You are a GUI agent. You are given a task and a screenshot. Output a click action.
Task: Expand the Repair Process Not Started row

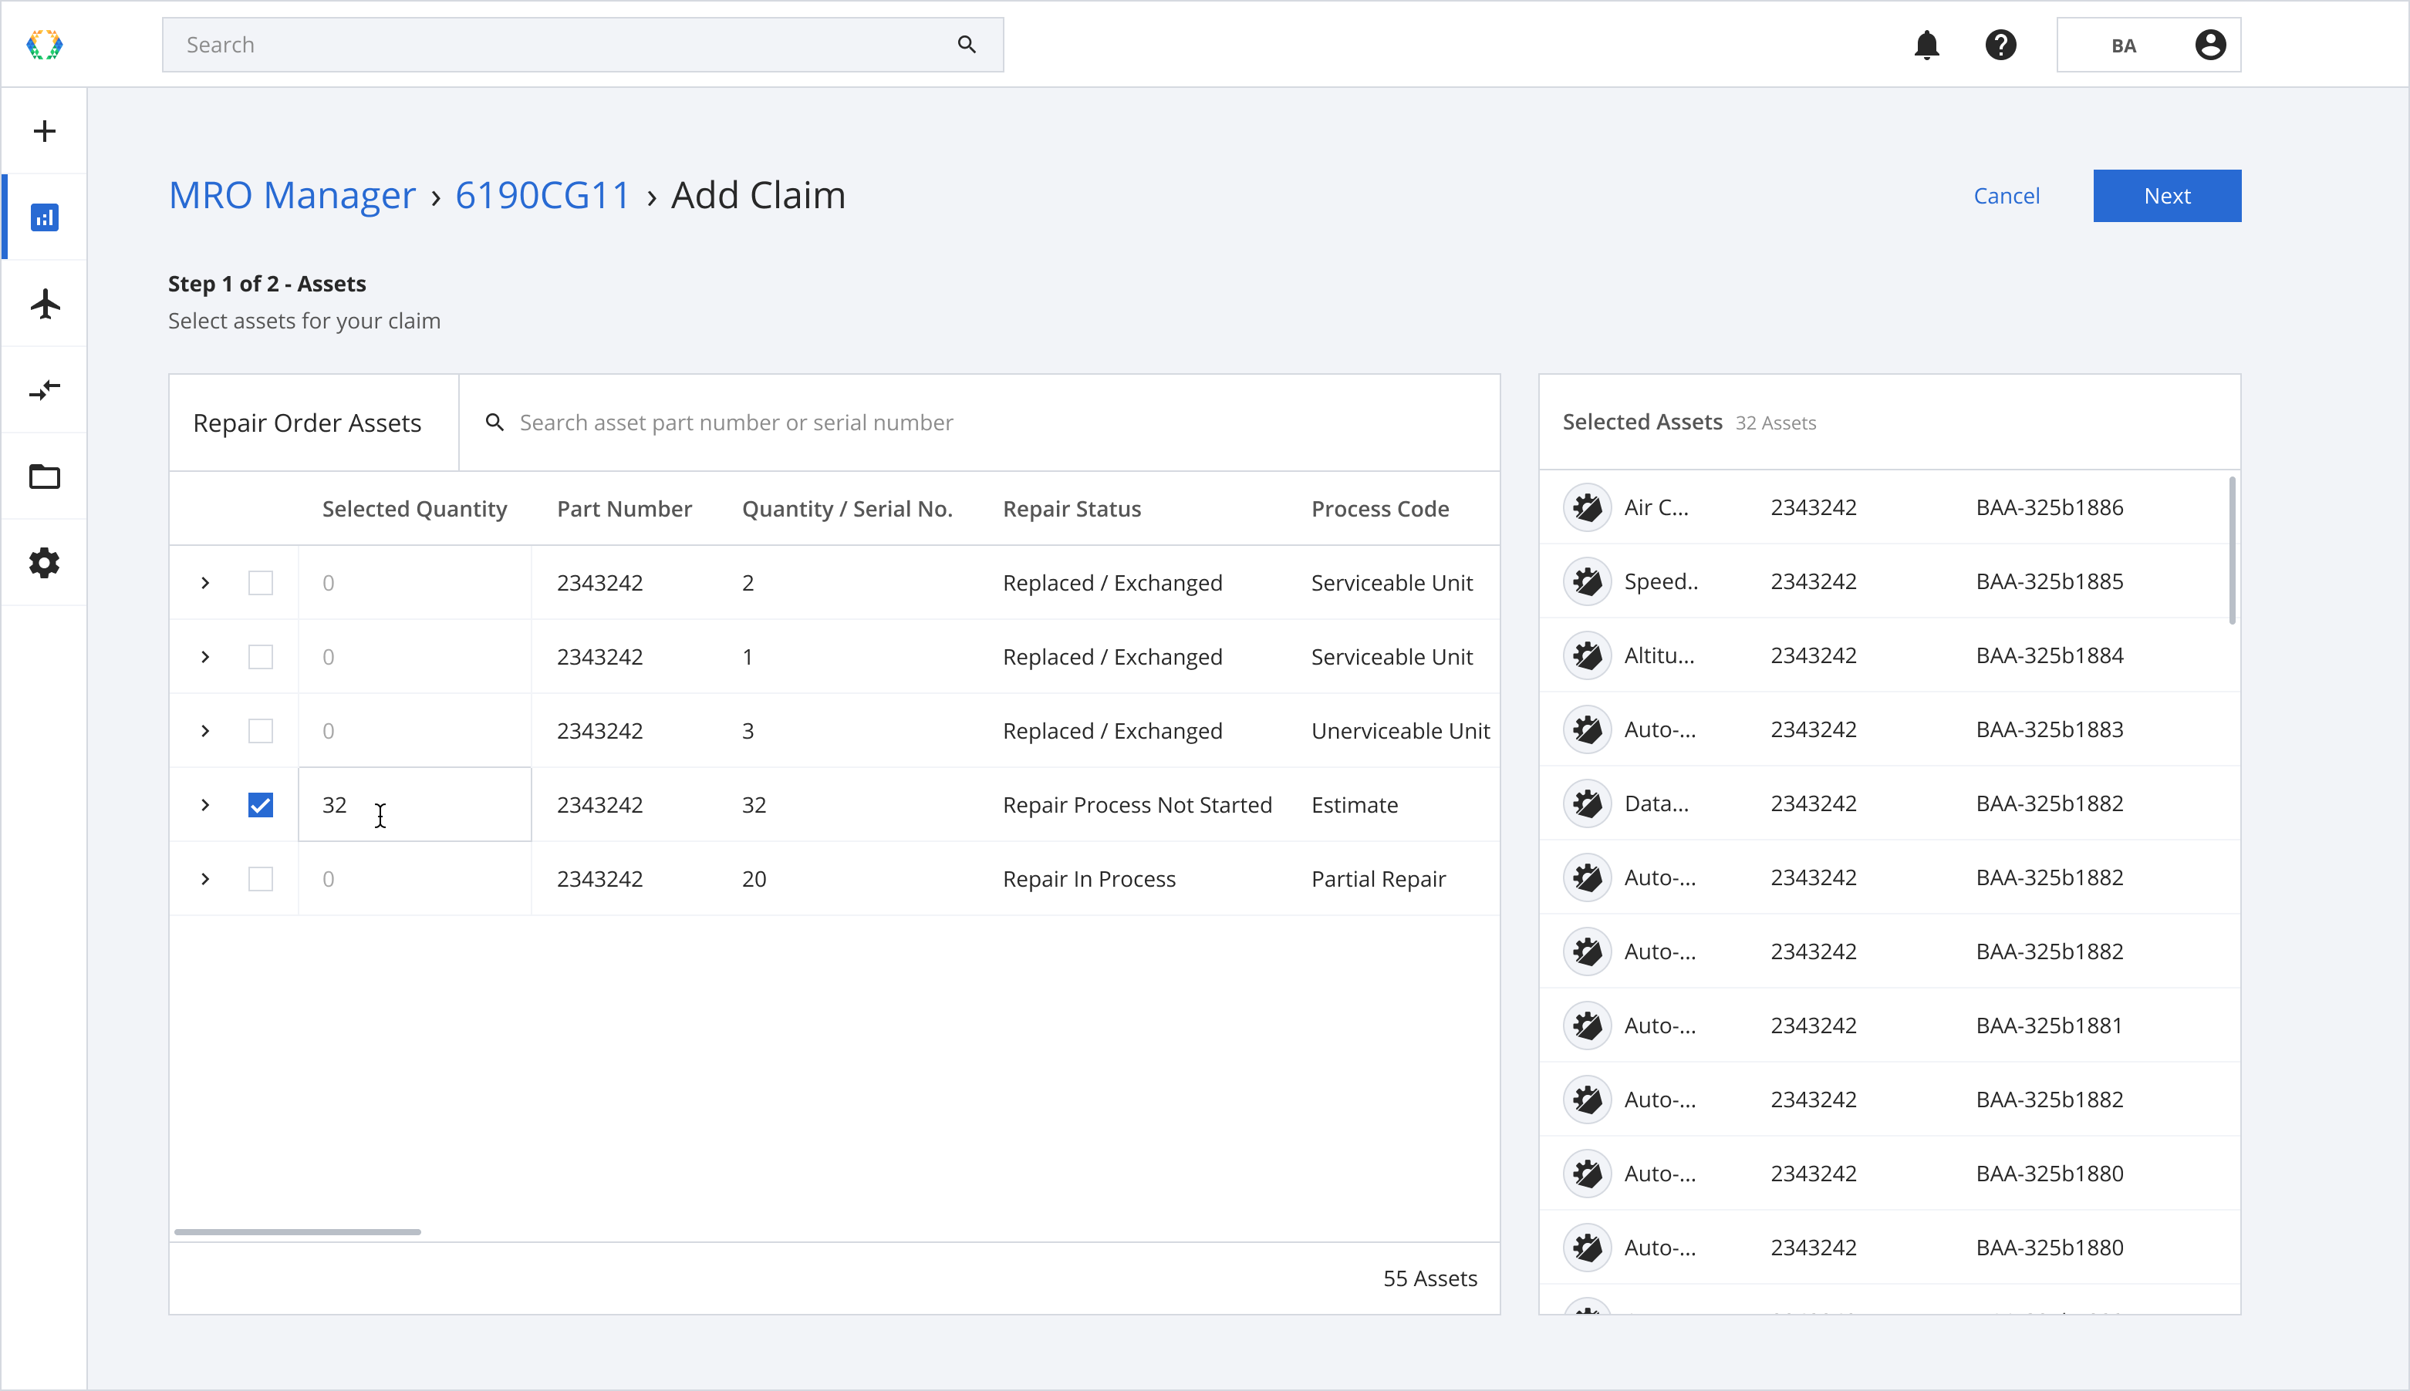tap(204, 804)
